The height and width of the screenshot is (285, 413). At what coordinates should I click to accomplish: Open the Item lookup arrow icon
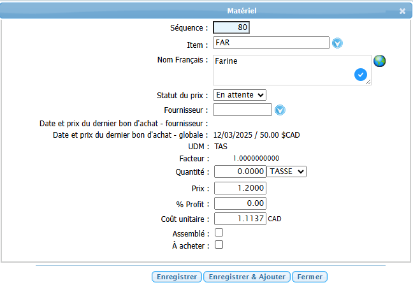coord(338,43)
